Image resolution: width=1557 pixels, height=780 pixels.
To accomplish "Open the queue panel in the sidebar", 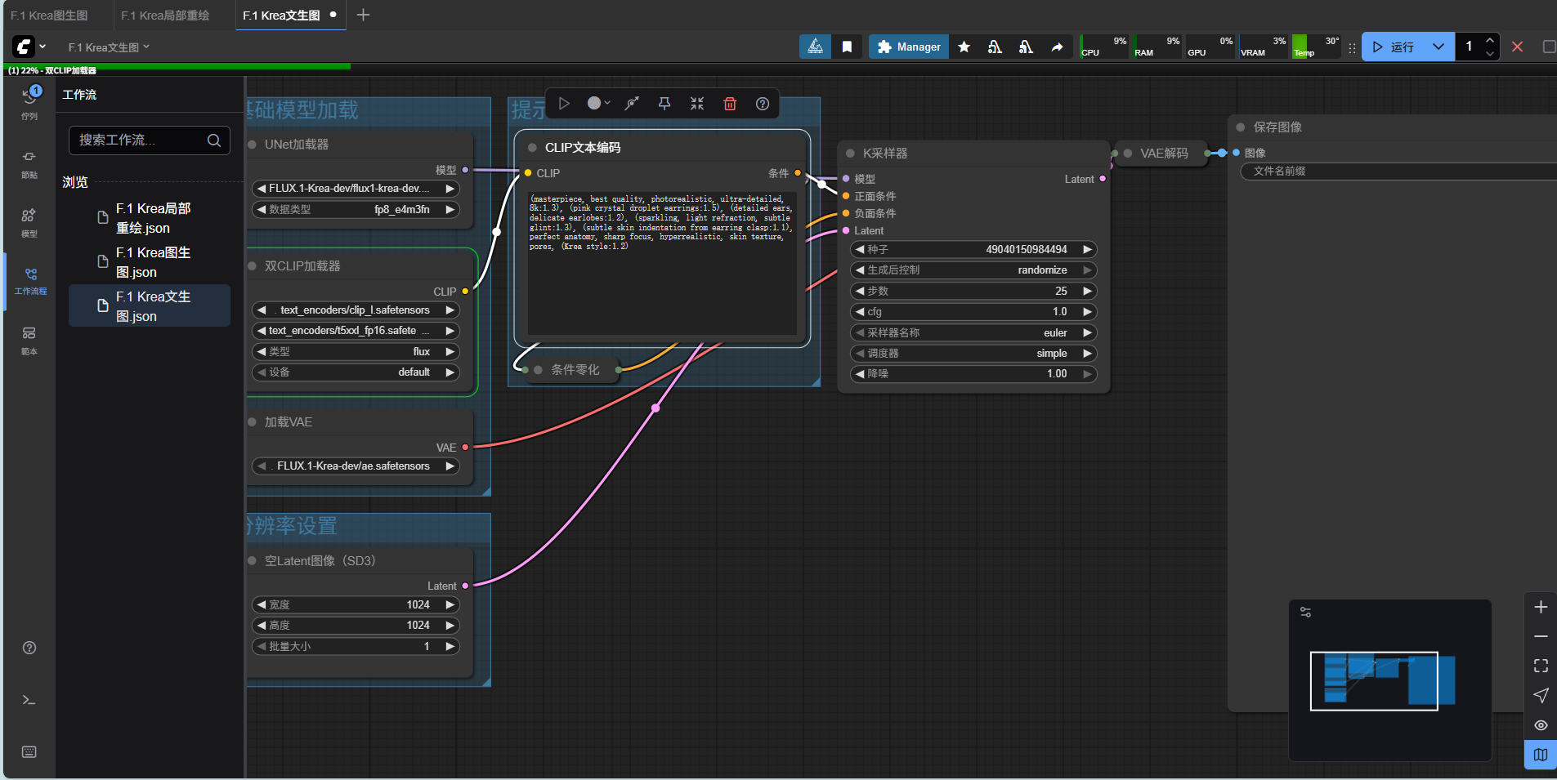I will (29, 102).
